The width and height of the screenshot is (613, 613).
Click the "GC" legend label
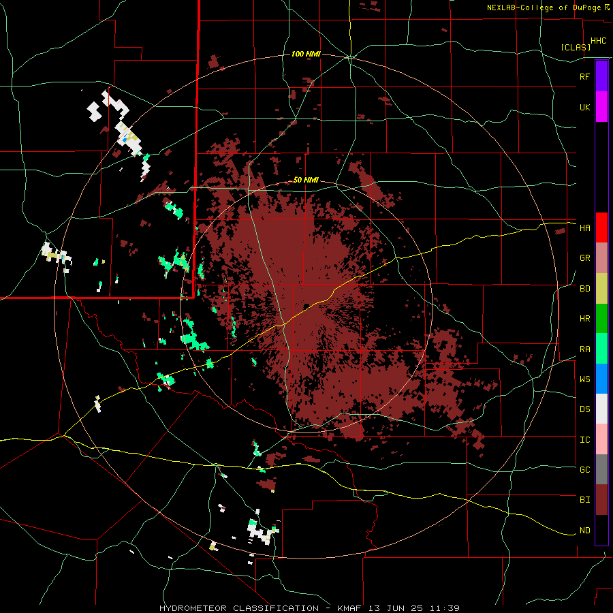pos(584,470)
